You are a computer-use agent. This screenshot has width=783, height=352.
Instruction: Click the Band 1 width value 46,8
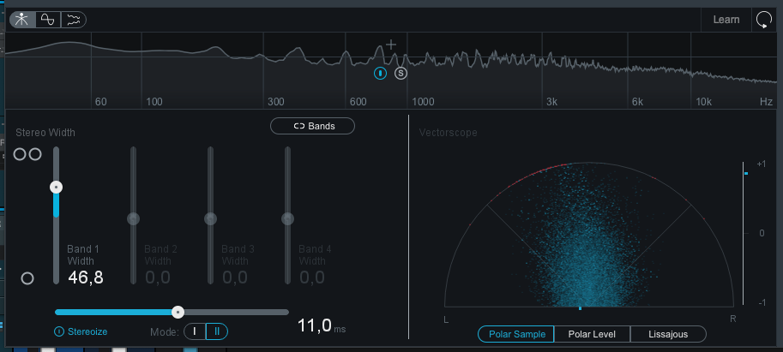coord(86,277)
